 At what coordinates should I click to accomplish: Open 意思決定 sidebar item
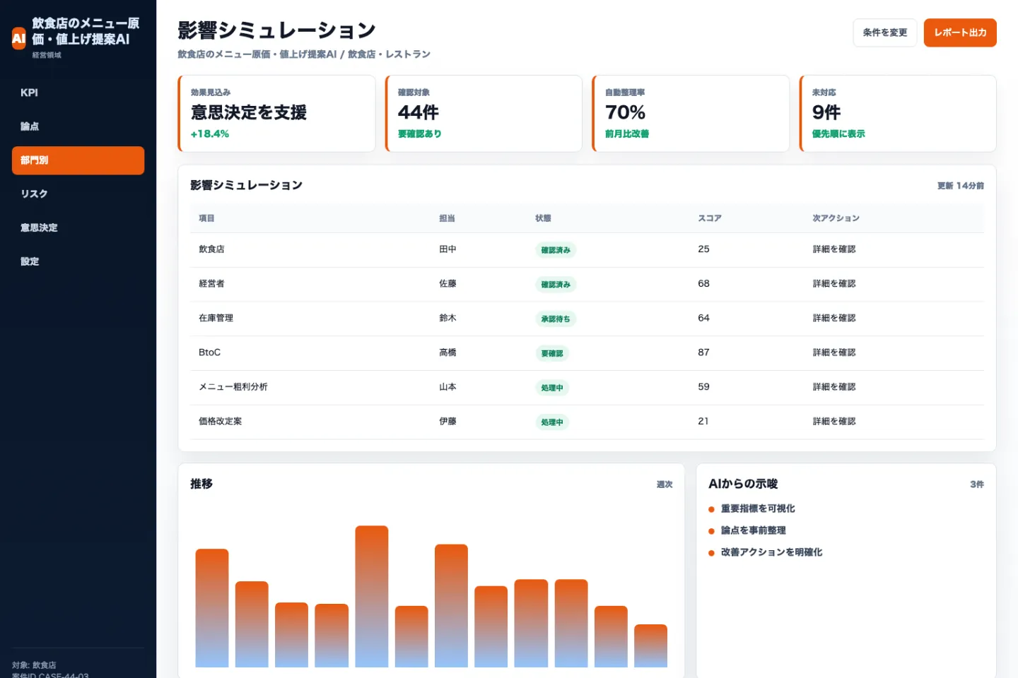(x=78, y=227)
